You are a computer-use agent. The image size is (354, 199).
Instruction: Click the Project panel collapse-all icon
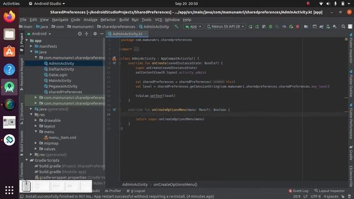point(86,34)
